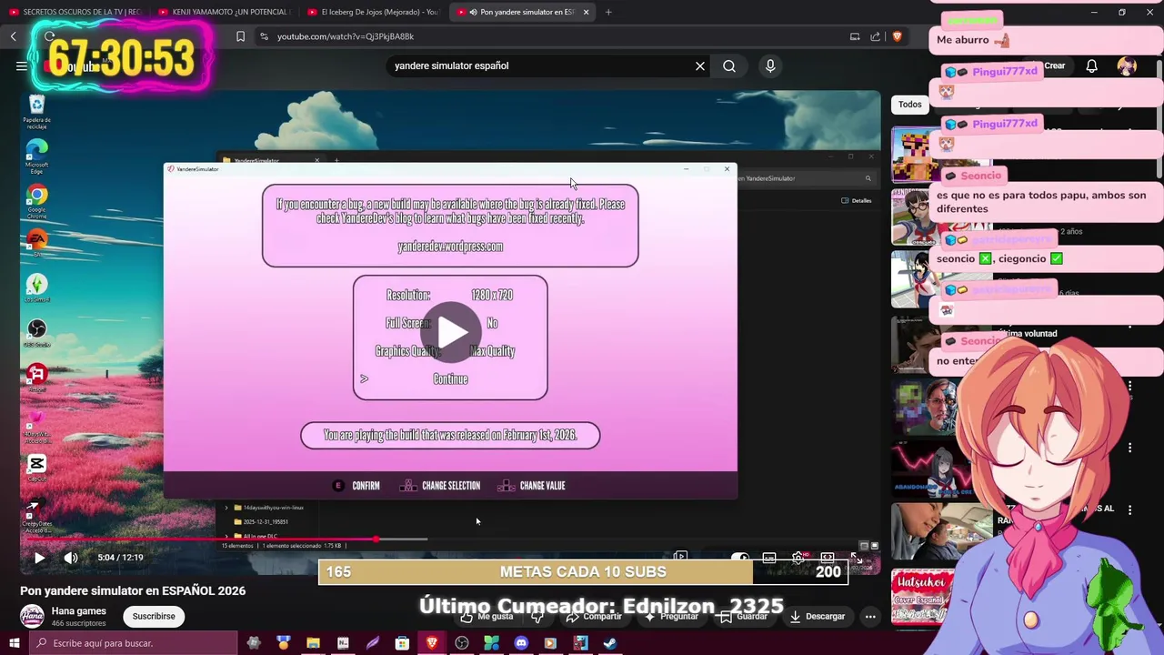Image resolution: width=1164 pixels, height=655 pixels.
Task: Switch to SECRETOS OSCUROS DE LA TV tab
Action: pos(75,12)
